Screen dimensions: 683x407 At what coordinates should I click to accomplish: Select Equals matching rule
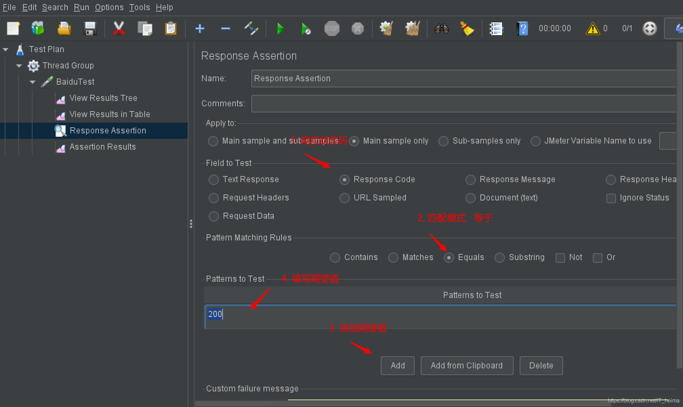click(x=449, y=257)
